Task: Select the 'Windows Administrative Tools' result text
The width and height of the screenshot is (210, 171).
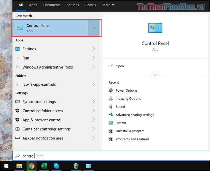Action: 47,67
